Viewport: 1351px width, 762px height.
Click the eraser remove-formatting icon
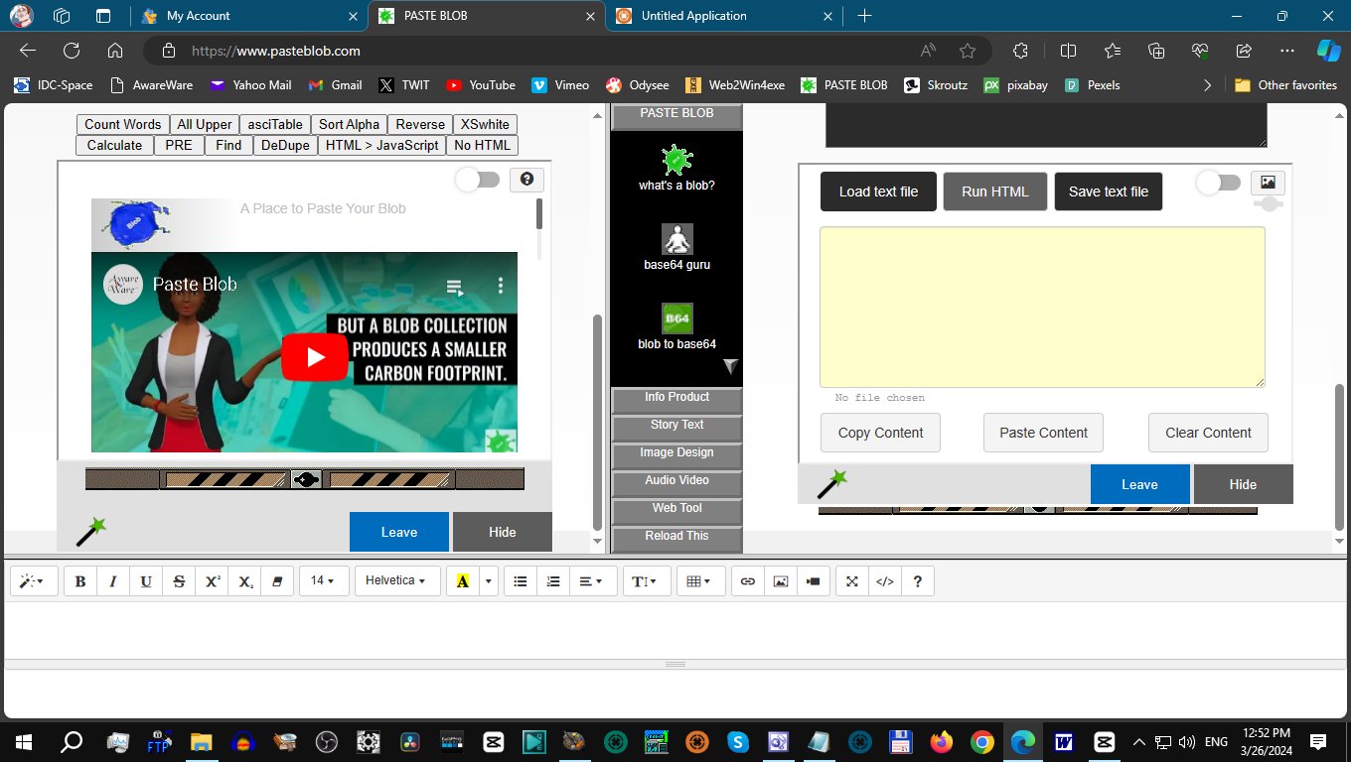pyautogui.click(x=277, y=580)
